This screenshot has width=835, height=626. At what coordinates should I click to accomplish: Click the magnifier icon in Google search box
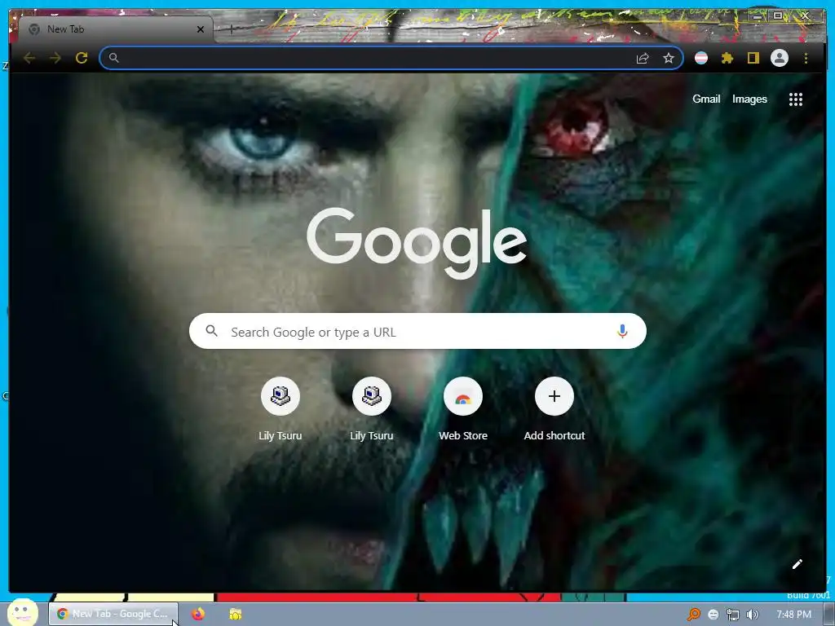211,331
